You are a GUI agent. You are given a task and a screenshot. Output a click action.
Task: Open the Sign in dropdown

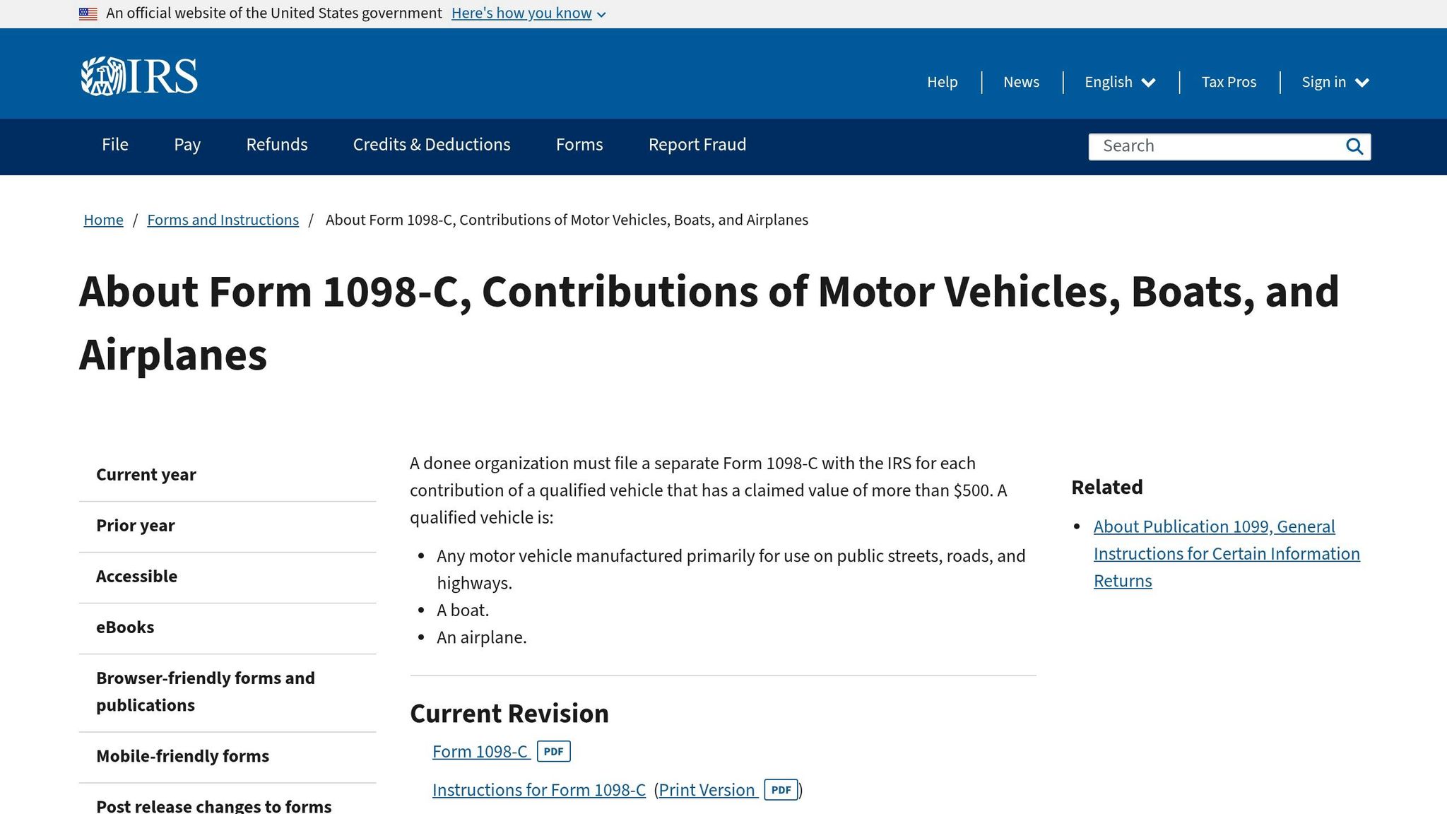[1335, 82]
